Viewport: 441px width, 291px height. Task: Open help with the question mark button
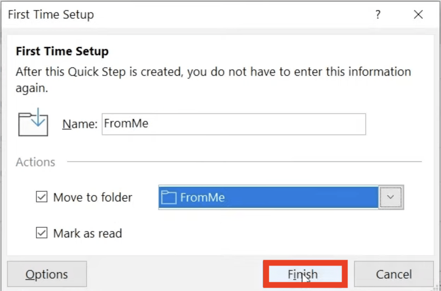pos(378,14)
